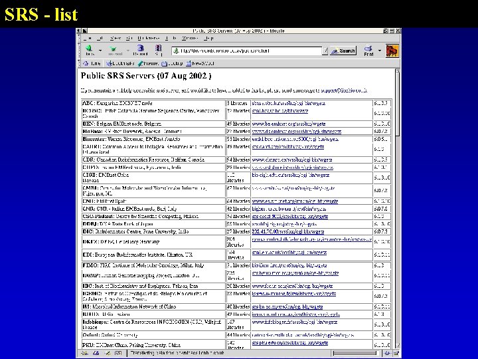
Task: Open the New&Cool bookmark on personal toolbar
Action: [200, 64]
